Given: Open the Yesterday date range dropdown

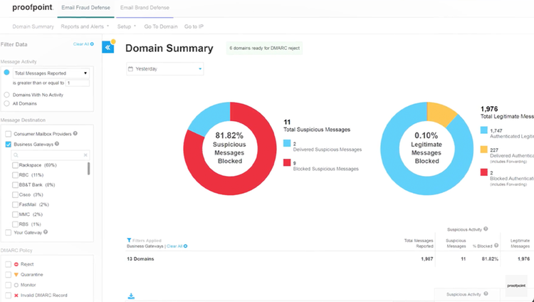Looking at the screenshot, I should coord(165,69).
